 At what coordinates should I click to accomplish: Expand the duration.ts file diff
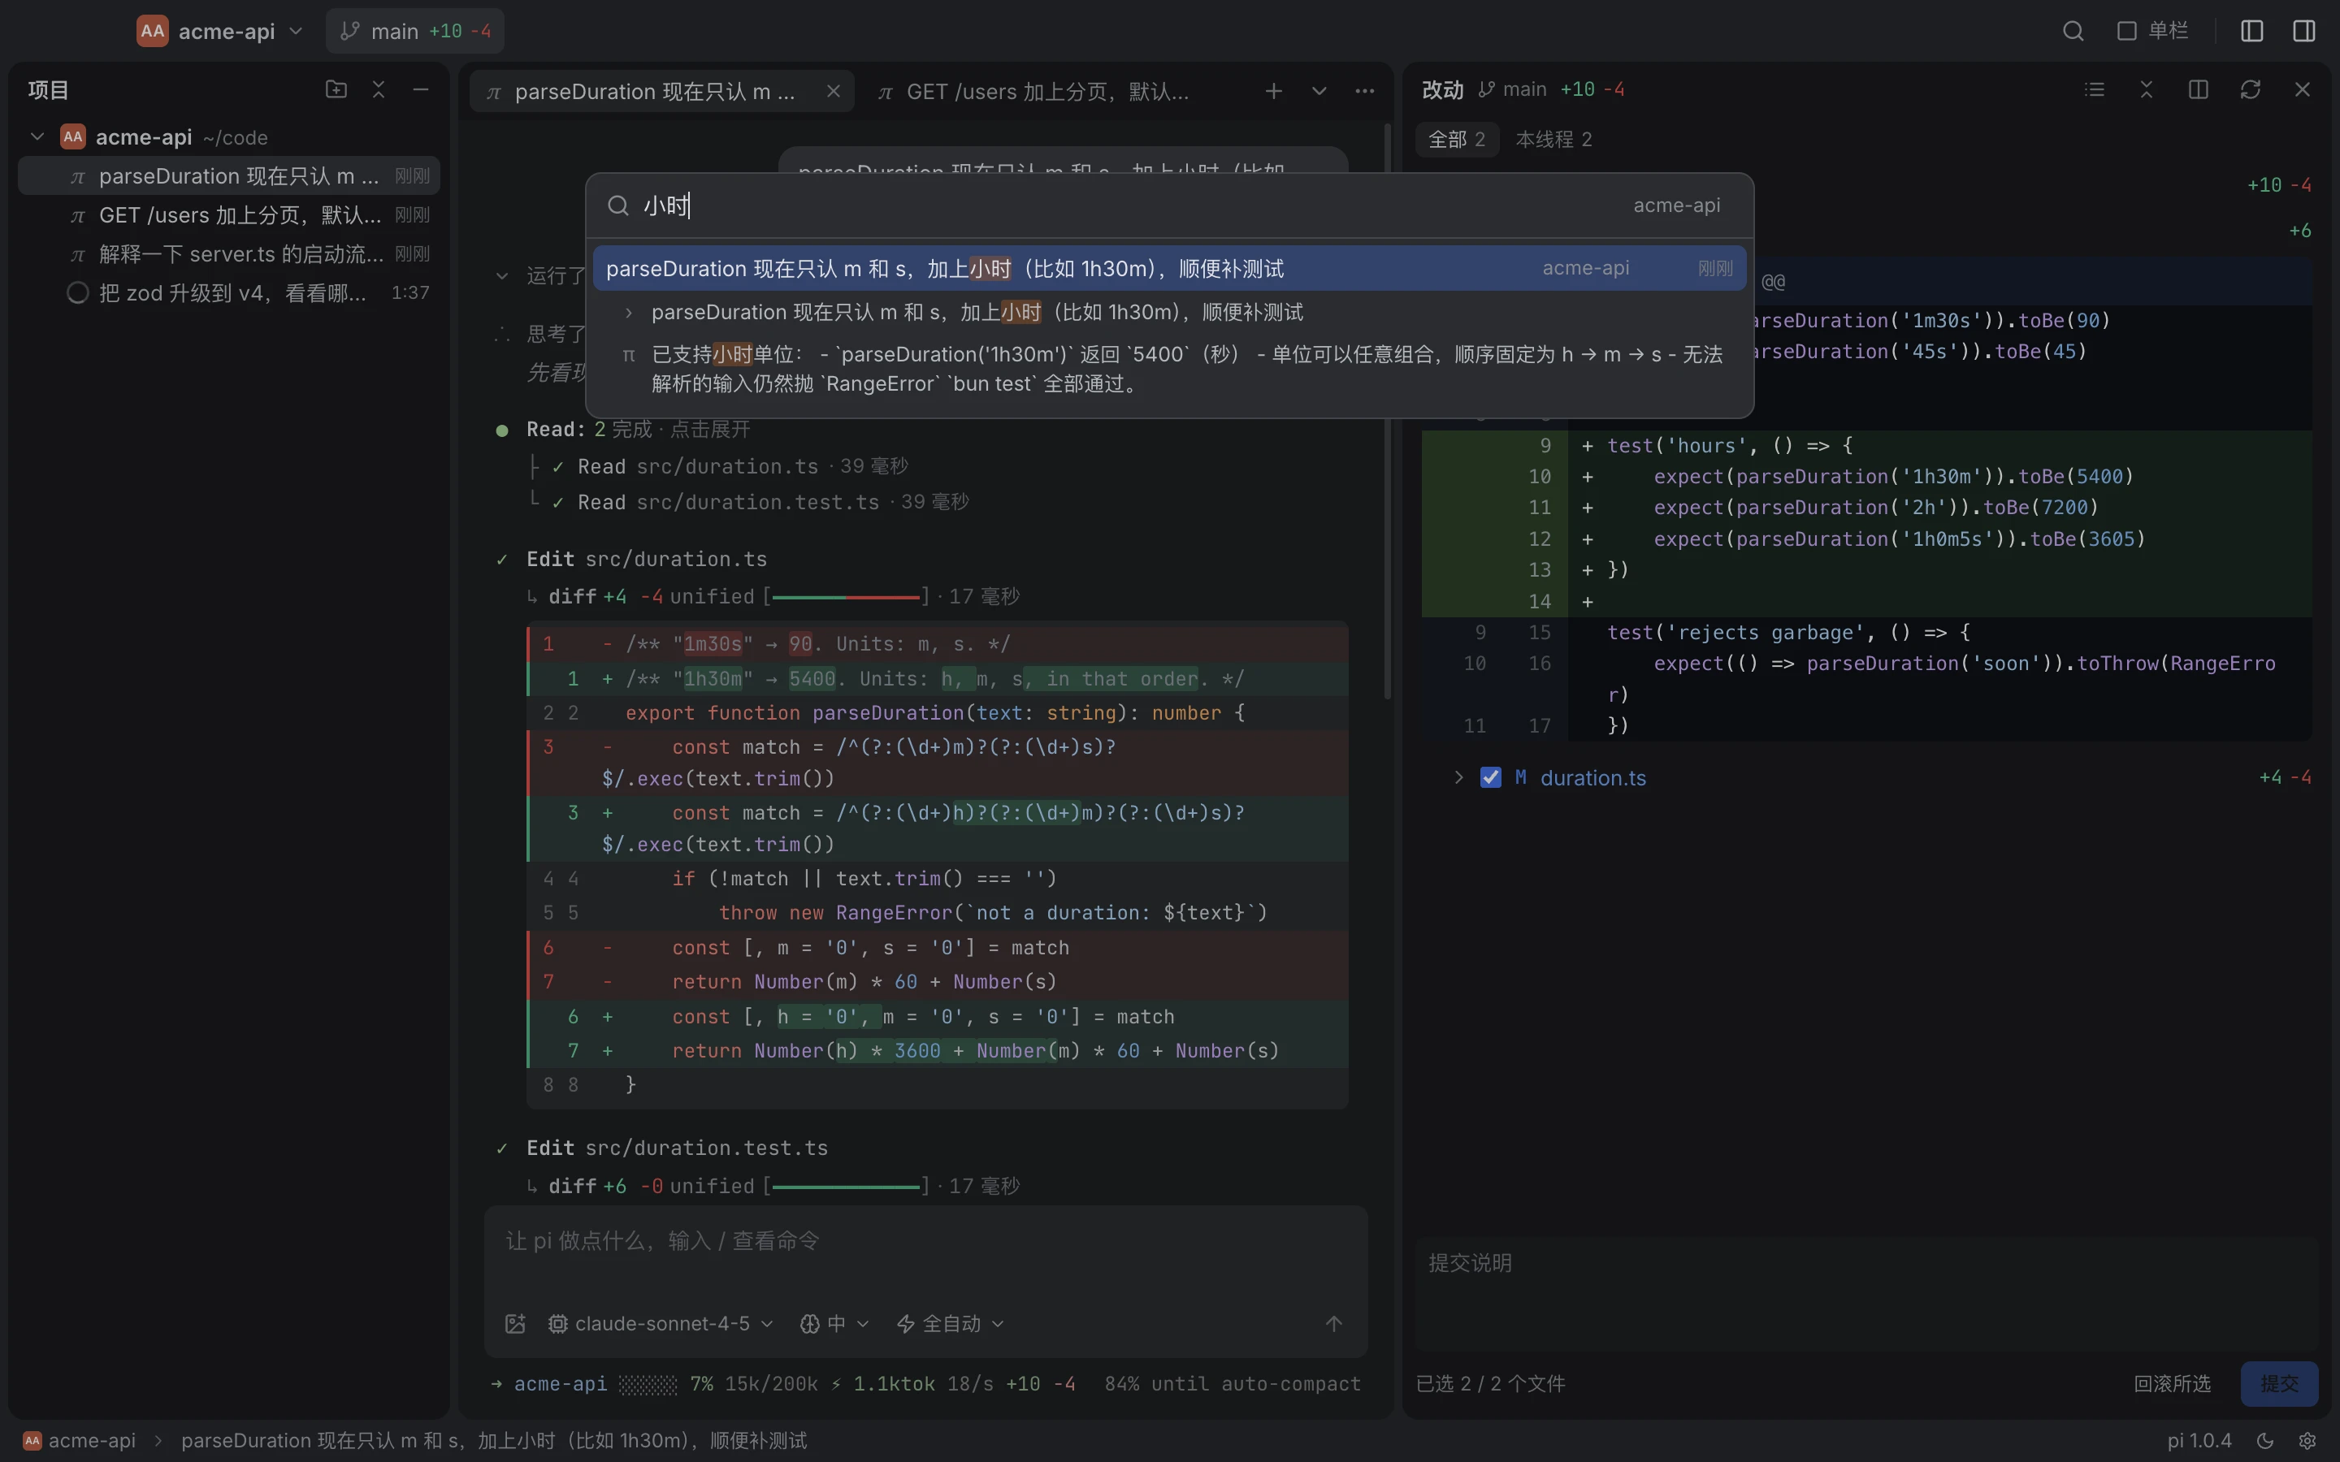[x=1458, y=777]
